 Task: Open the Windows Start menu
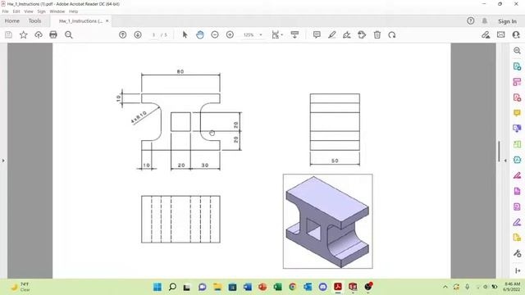tap(157, 287)
